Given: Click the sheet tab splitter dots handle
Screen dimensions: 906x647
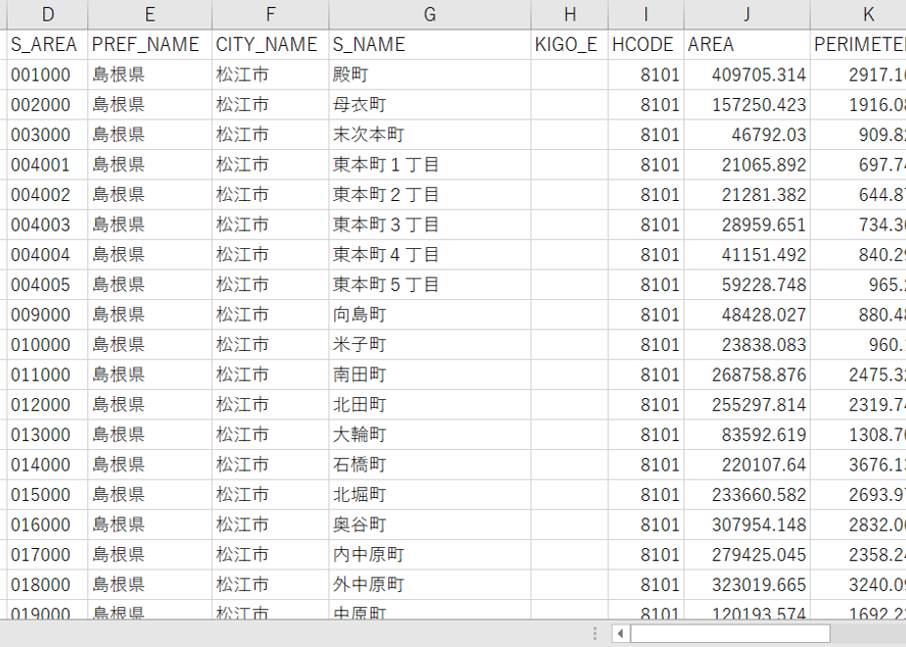Looking at the screenshot, I should click(x=594, y=633).
